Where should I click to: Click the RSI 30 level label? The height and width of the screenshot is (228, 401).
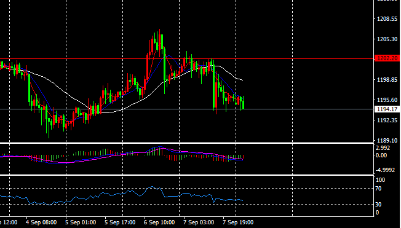coord(378,205)
